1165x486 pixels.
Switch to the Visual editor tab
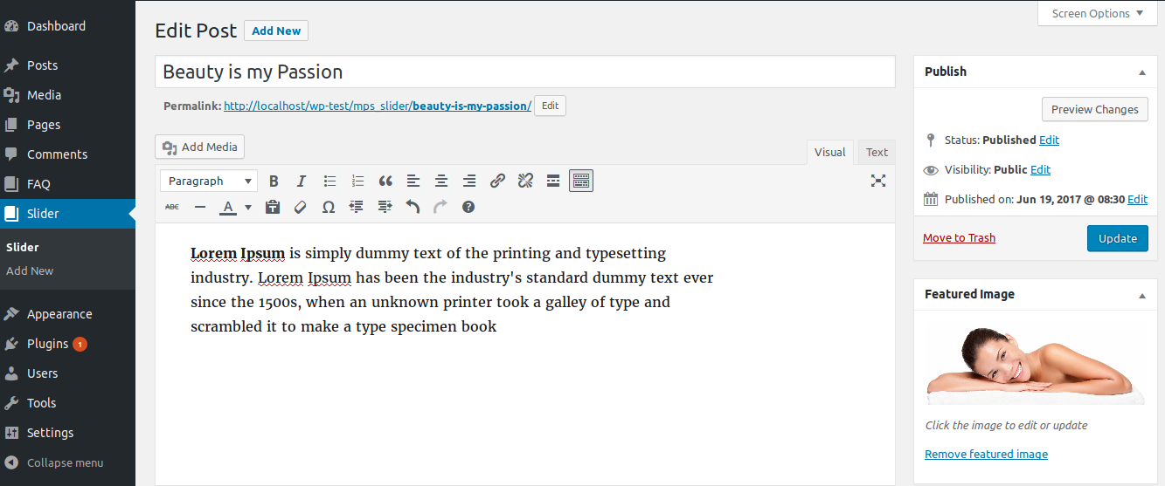(829, 152)
